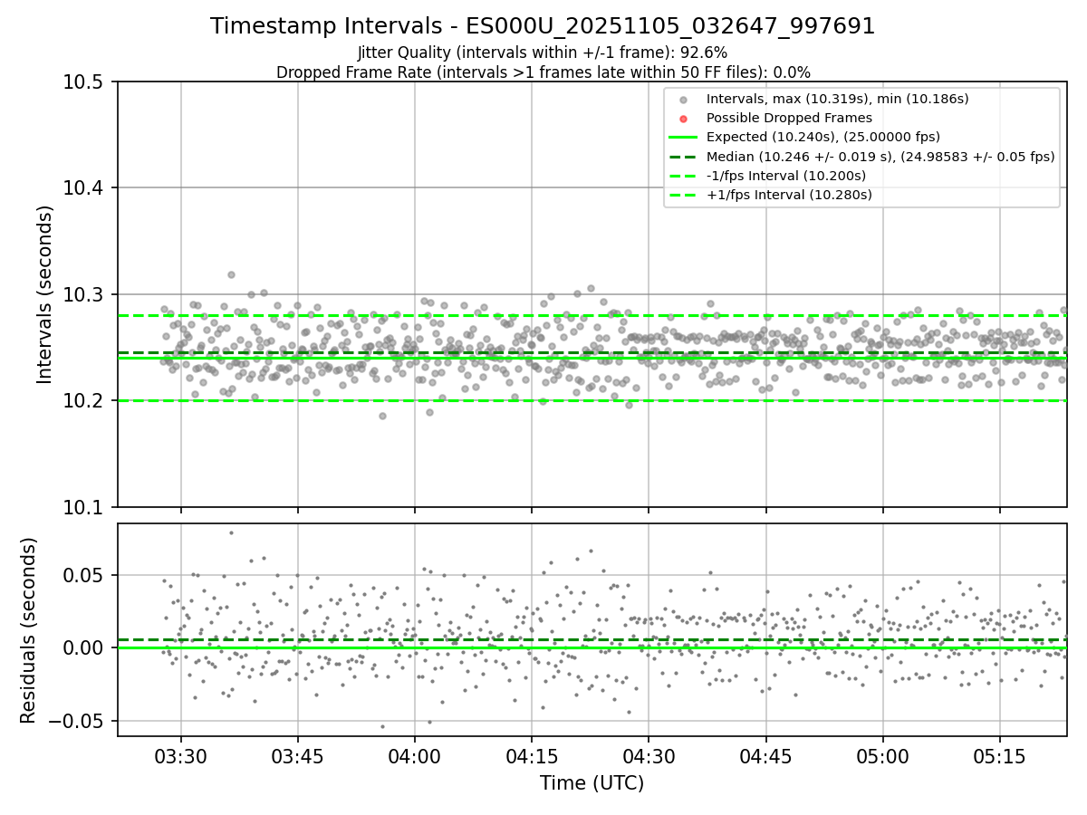
Task: Click the solid green Expected line legend sample
Action: click(684, 138)
